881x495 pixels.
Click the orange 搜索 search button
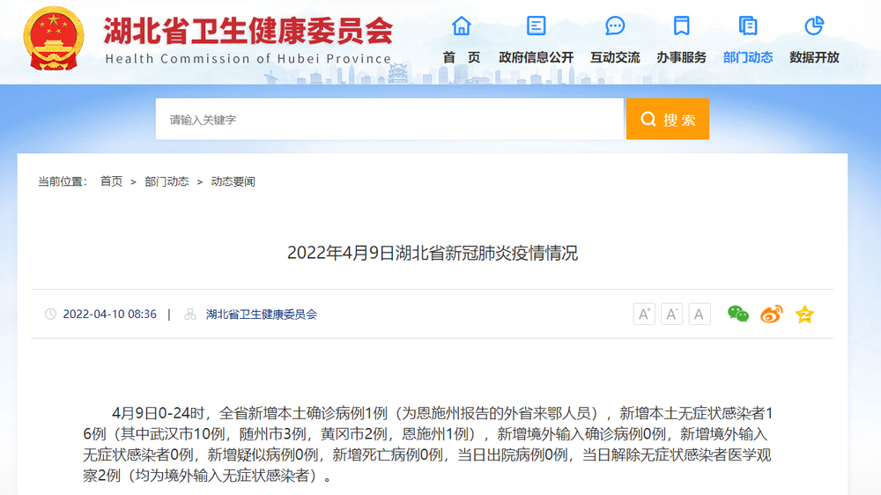tap(668, 119)
